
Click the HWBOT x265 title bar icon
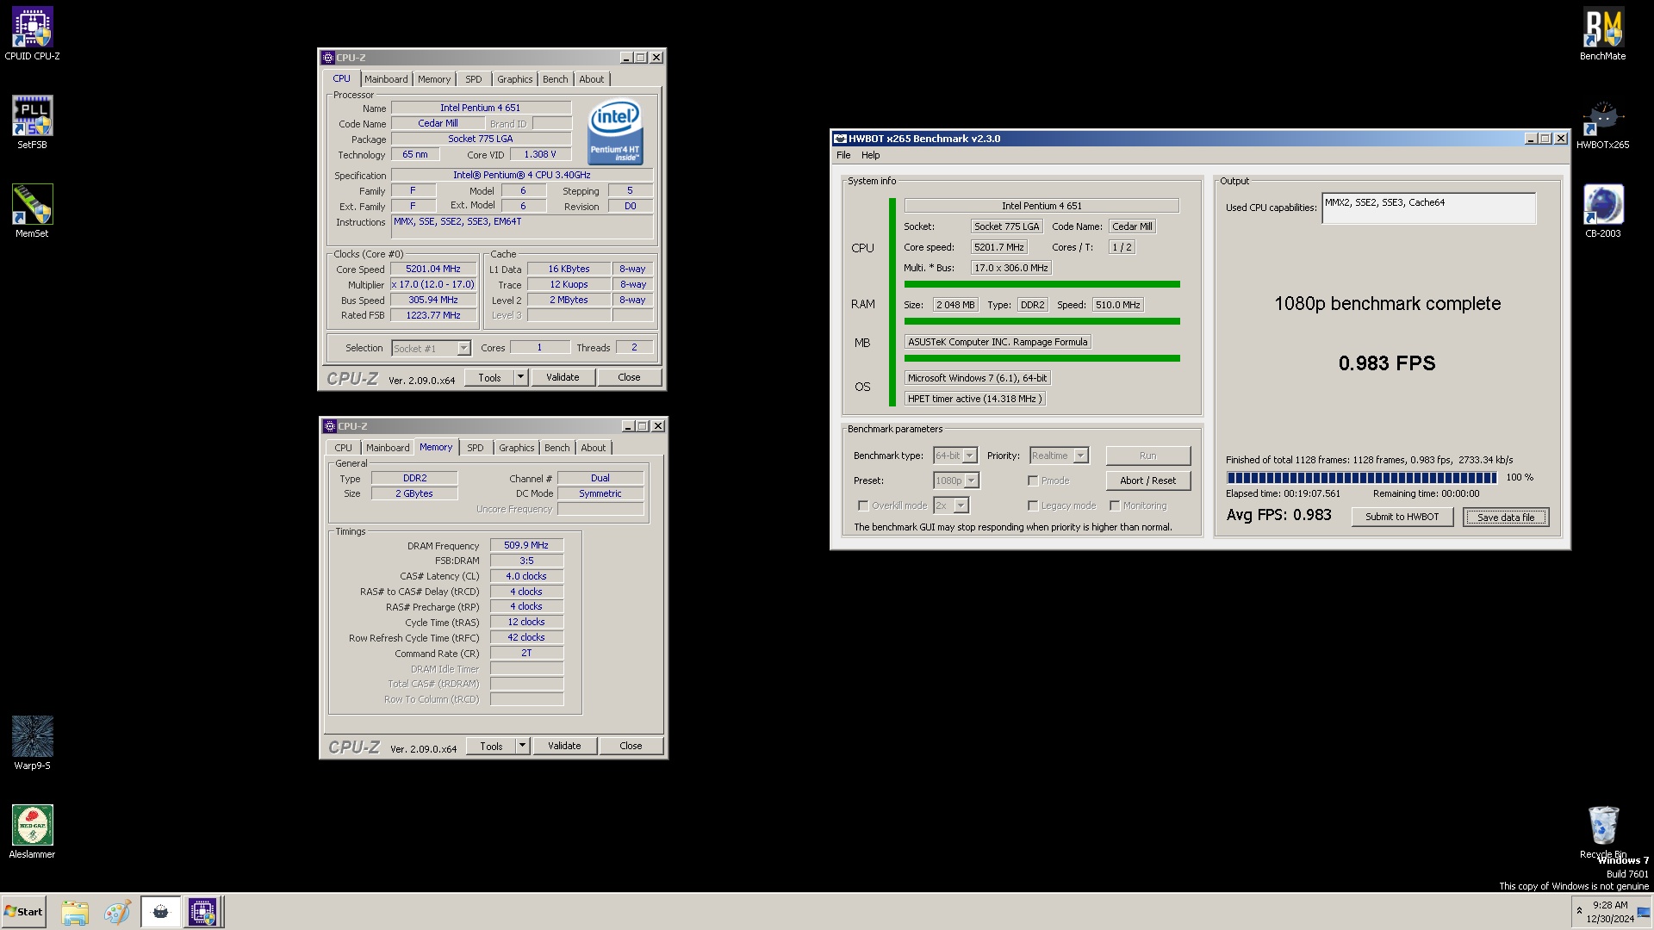840,139
